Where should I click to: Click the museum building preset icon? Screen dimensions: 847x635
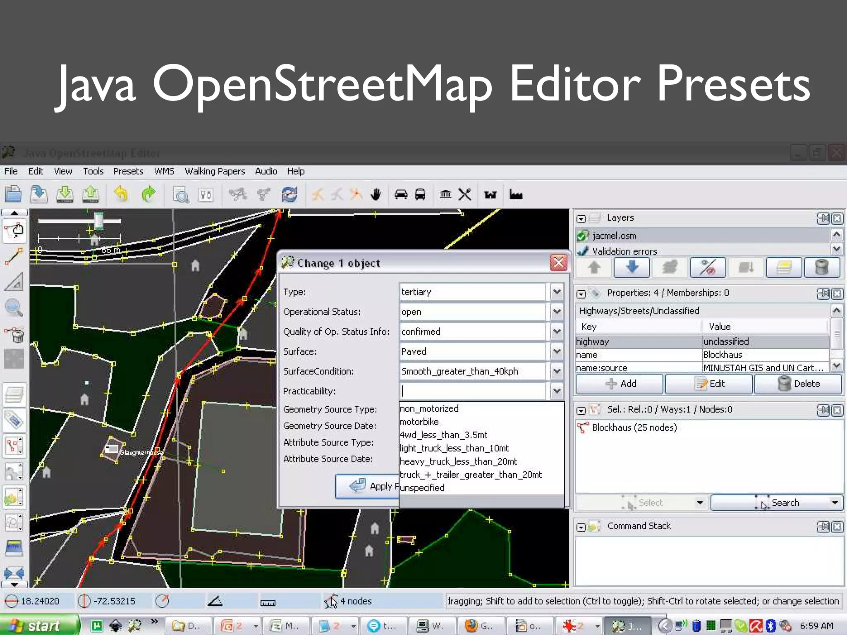[x=445, y=194]
